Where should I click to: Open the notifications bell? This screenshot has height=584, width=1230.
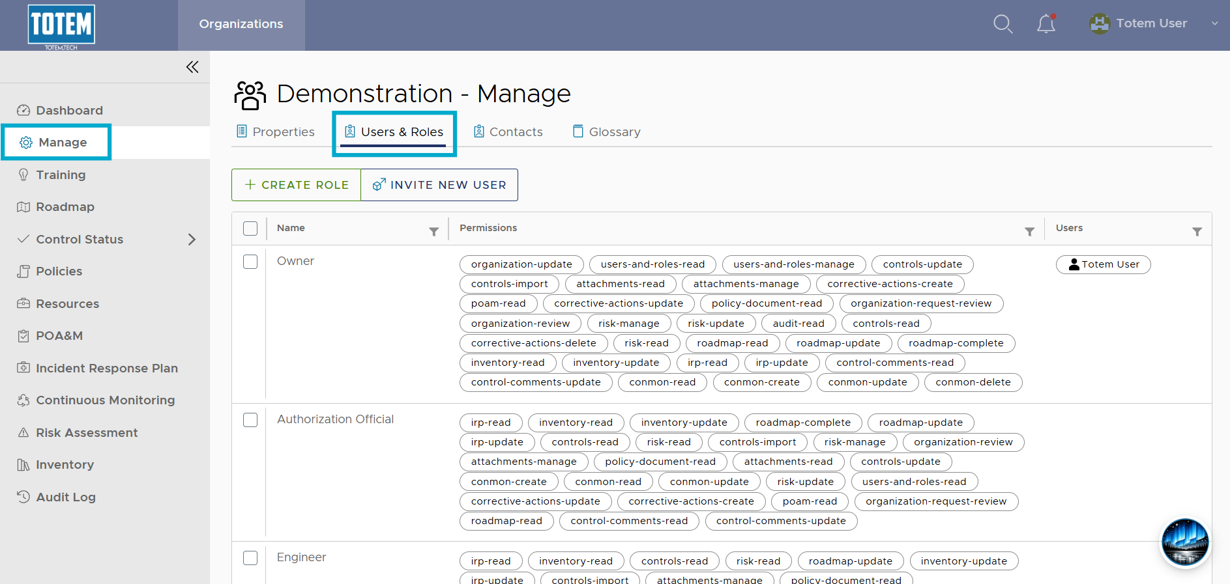[1046, 23]
